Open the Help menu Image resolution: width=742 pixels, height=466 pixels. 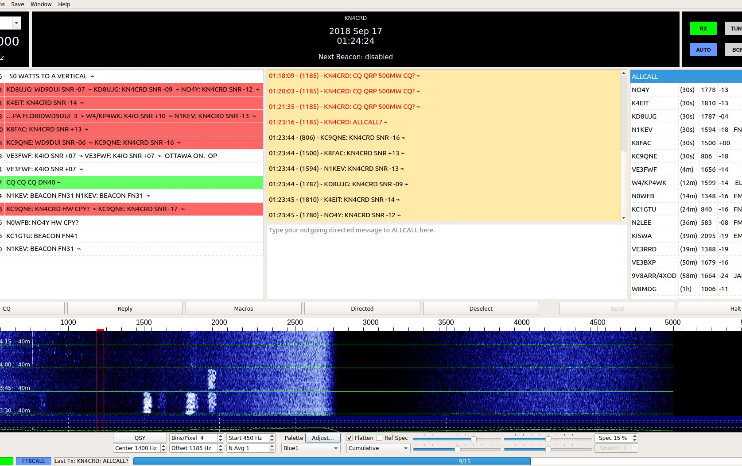pos(64,4)
